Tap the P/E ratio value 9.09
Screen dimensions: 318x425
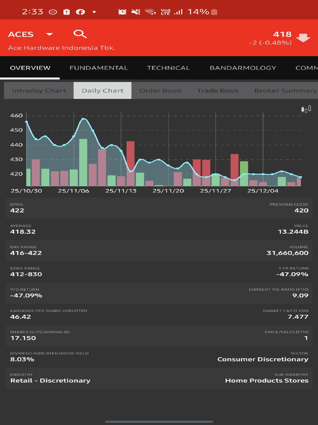click(300, 296)
